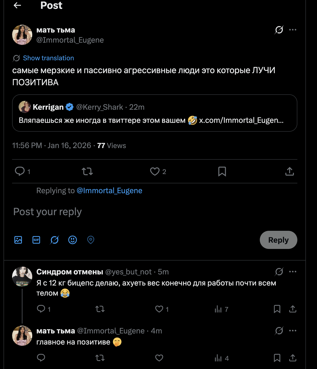This screenshot has width=317, height=369.
Task: Click the Grok icon on main post
Action: point(279,30)
